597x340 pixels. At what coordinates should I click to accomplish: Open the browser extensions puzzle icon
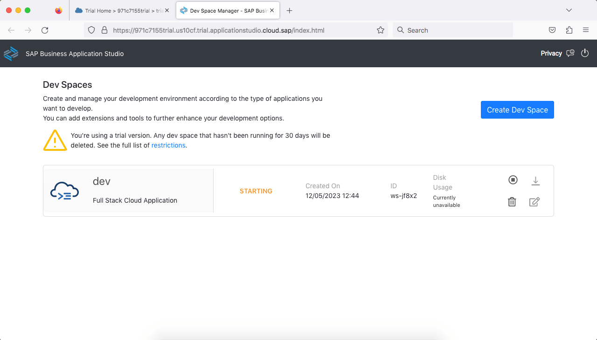pos(569,30)
